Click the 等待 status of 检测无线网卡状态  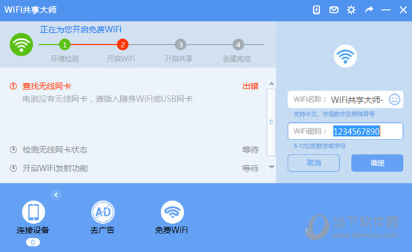click(251, 150)
